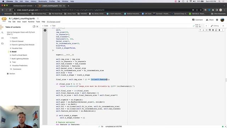Add a new Text cell
Image resolution: width=227 pixels, height=128 pixels.
tap(53, 26)
